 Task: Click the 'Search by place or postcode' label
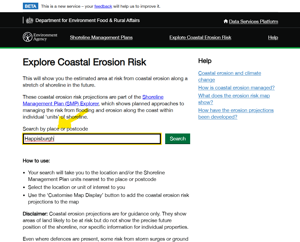55,129
